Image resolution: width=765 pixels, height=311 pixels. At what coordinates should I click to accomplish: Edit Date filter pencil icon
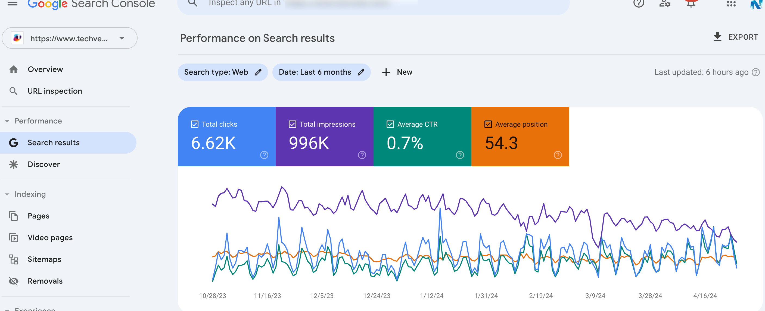[361, 72]
